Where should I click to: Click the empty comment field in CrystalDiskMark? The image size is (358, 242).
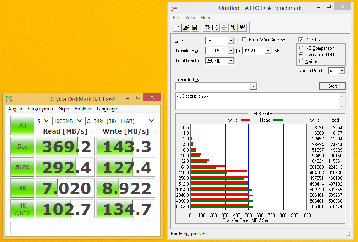[83, 227]
